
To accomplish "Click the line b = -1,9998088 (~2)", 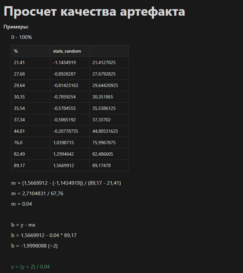I will click(34, 246).
